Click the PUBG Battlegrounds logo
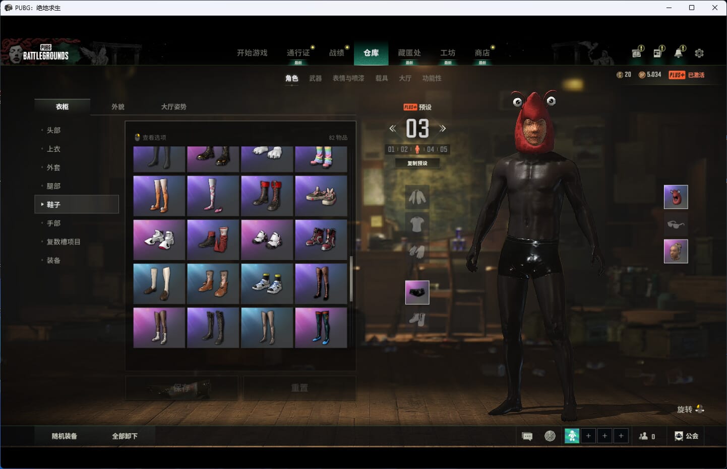This screenshot has height=469, width=727. pos(45,53)
